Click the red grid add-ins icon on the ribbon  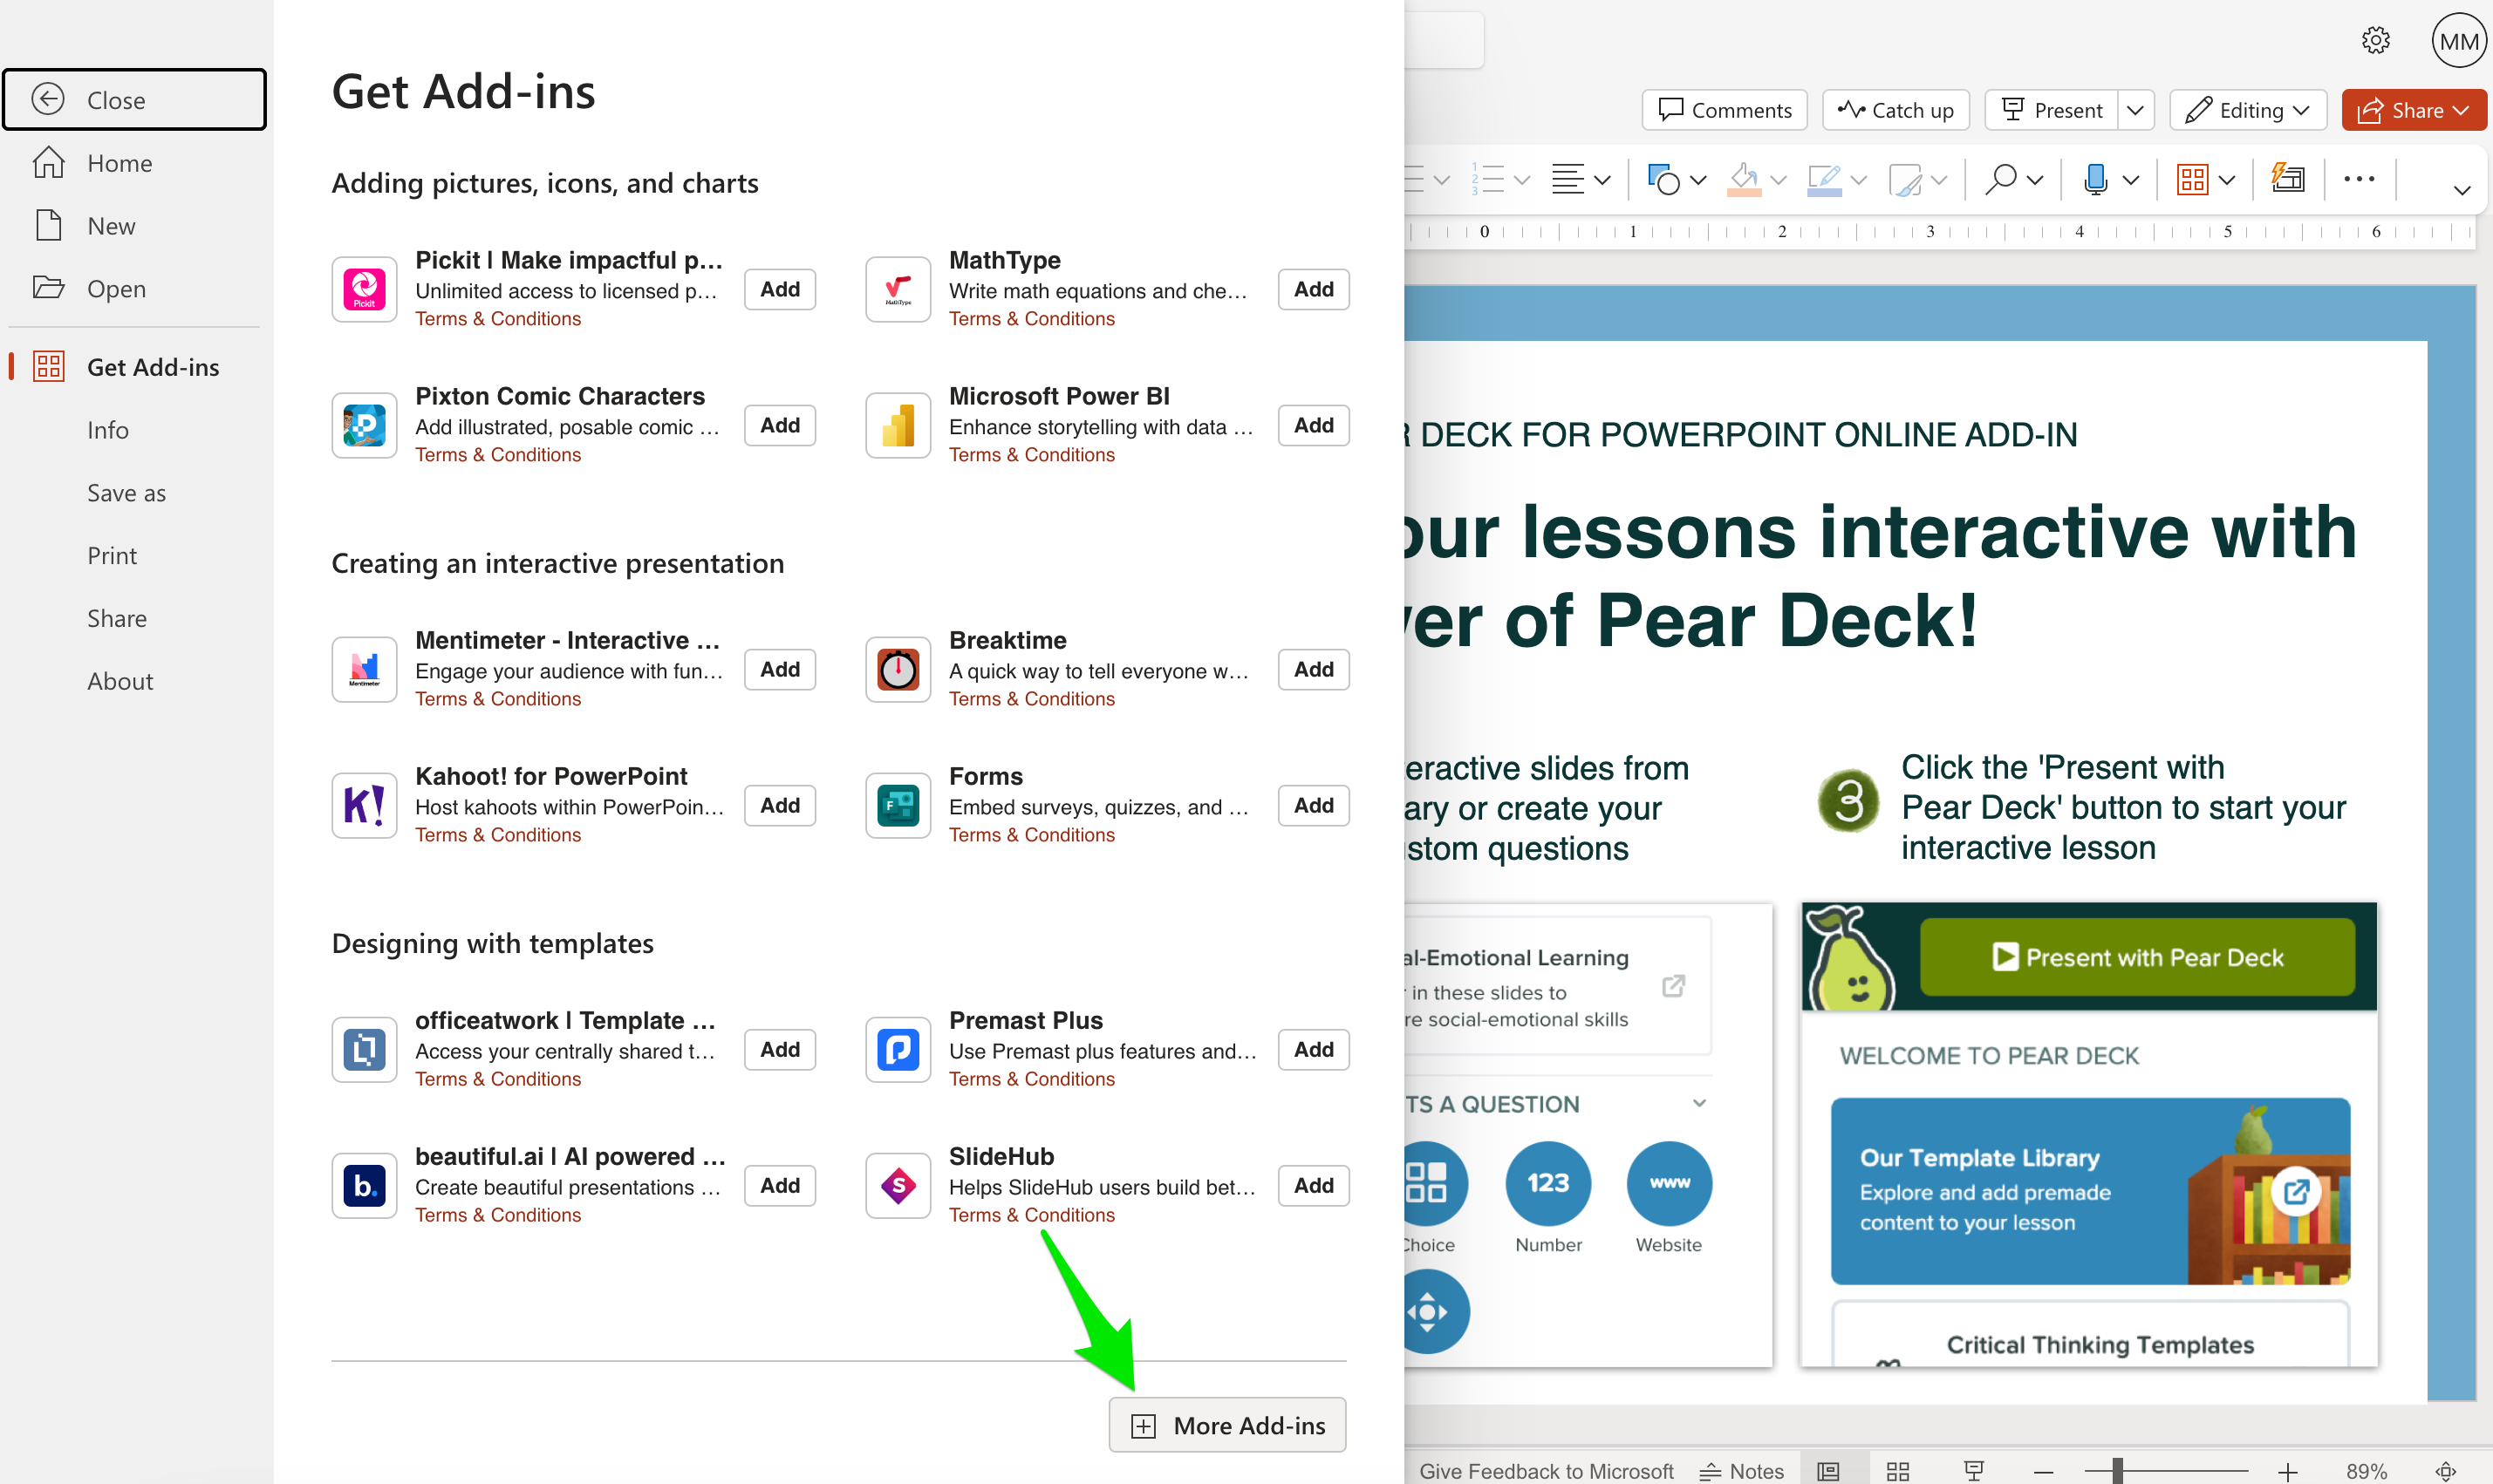2195,179
